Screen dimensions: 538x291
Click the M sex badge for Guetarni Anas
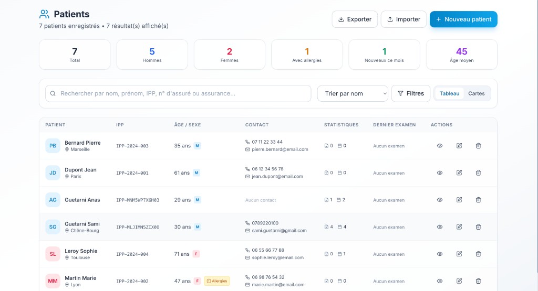(198, 200)
